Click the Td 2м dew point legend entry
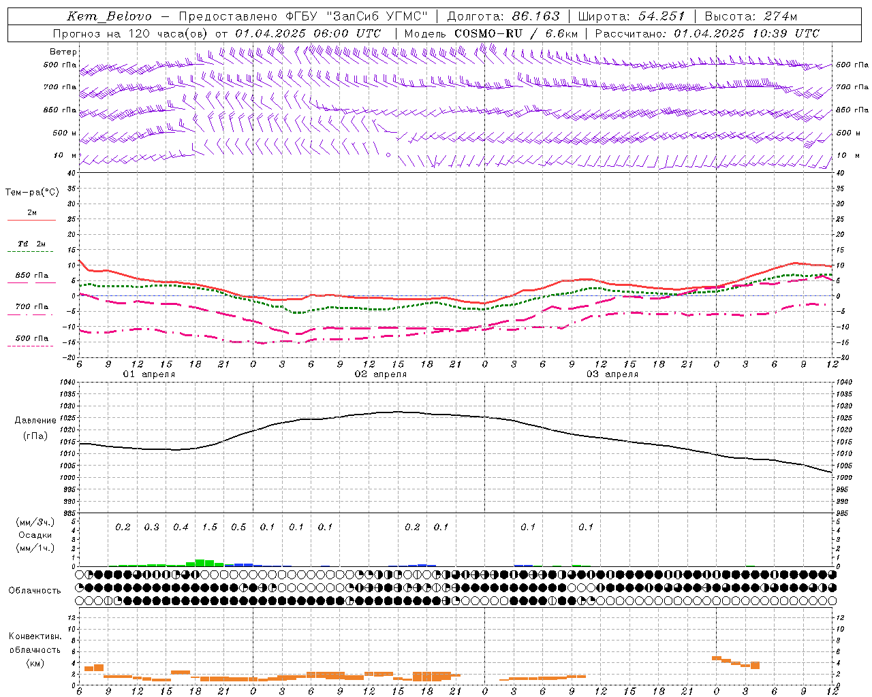872x697 pixels. (x=32, y=244)
